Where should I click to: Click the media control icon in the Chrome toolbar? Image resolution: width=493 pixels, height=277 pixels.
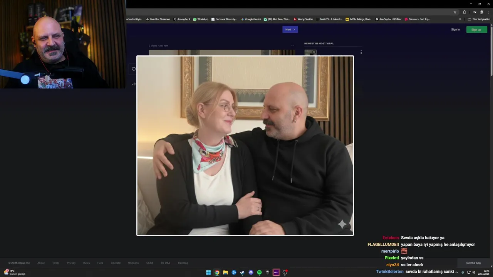click(x=475, y=12)
